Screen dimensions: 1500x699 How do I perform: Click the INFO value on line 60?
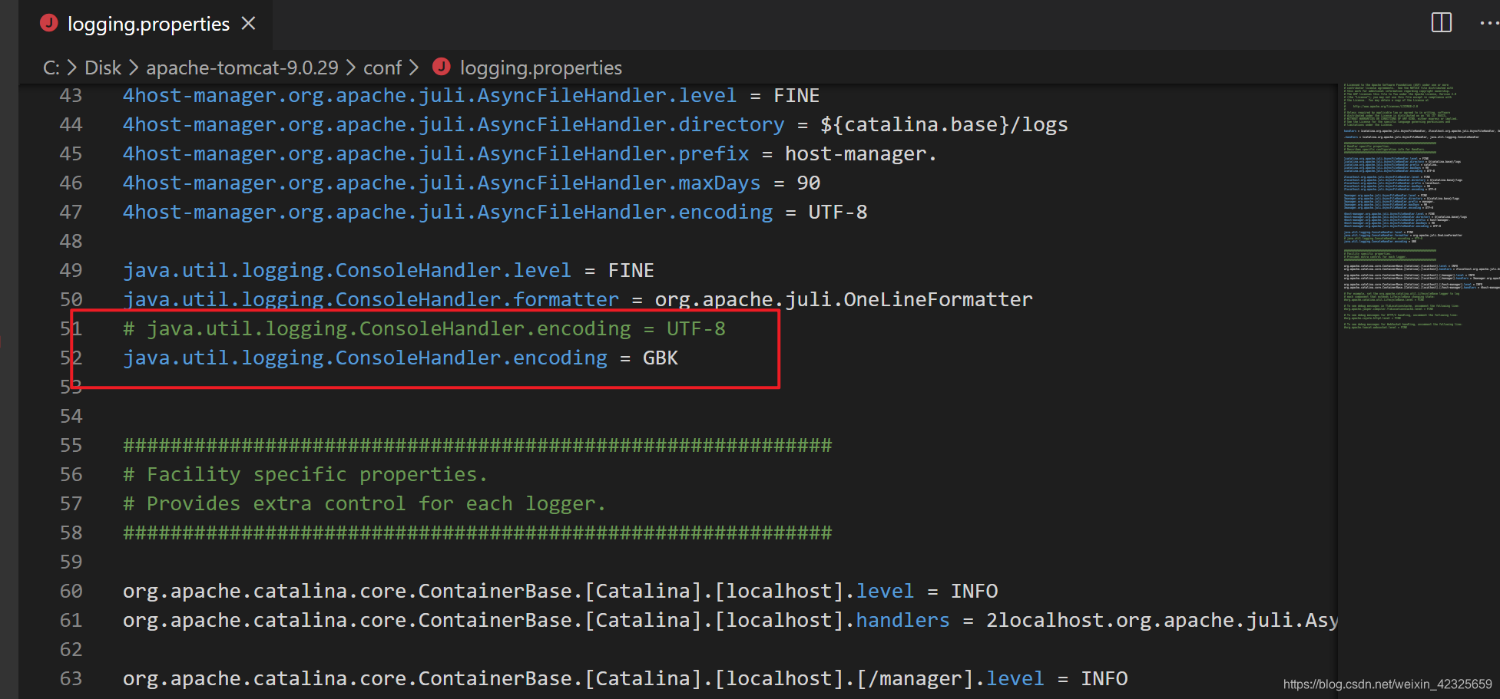pos(974,592)
